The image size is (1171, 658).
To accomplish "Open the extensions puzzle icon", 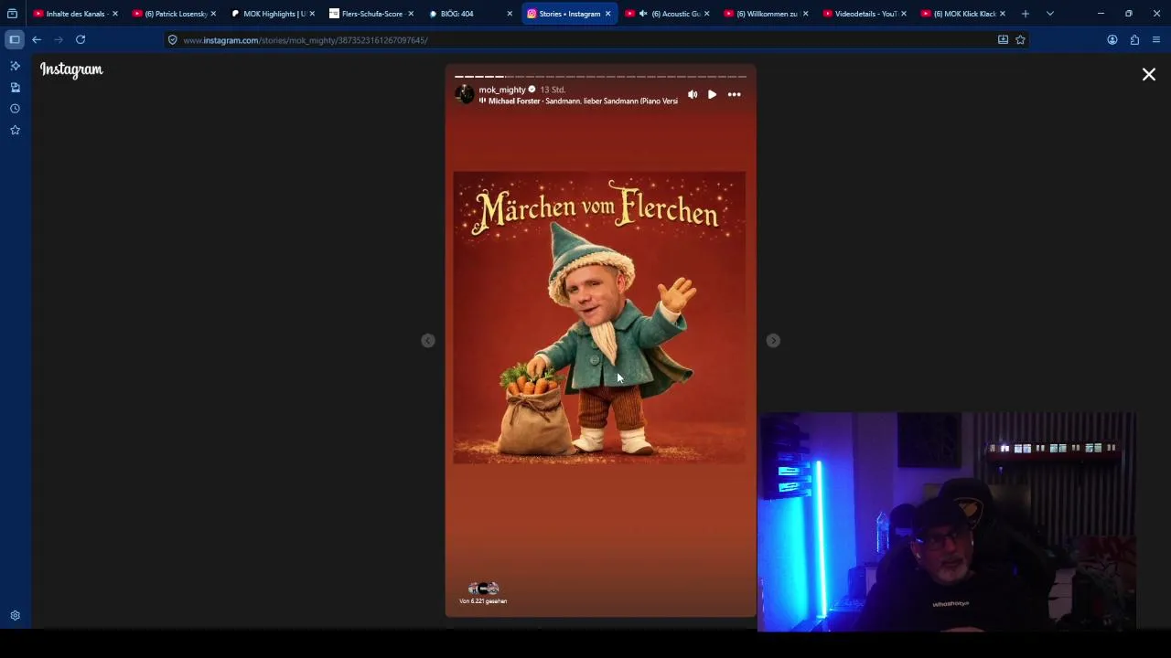I will click(1134, 39).
